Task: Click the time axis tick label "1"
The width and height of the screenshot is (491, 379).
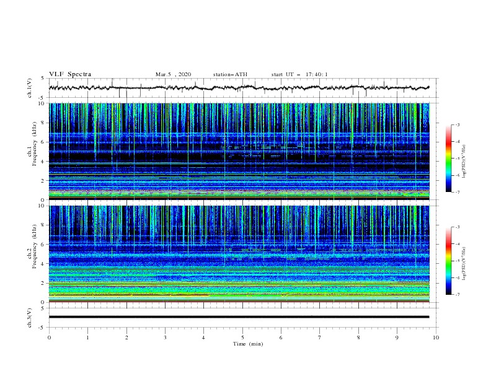Action: (x=87, y=338)
